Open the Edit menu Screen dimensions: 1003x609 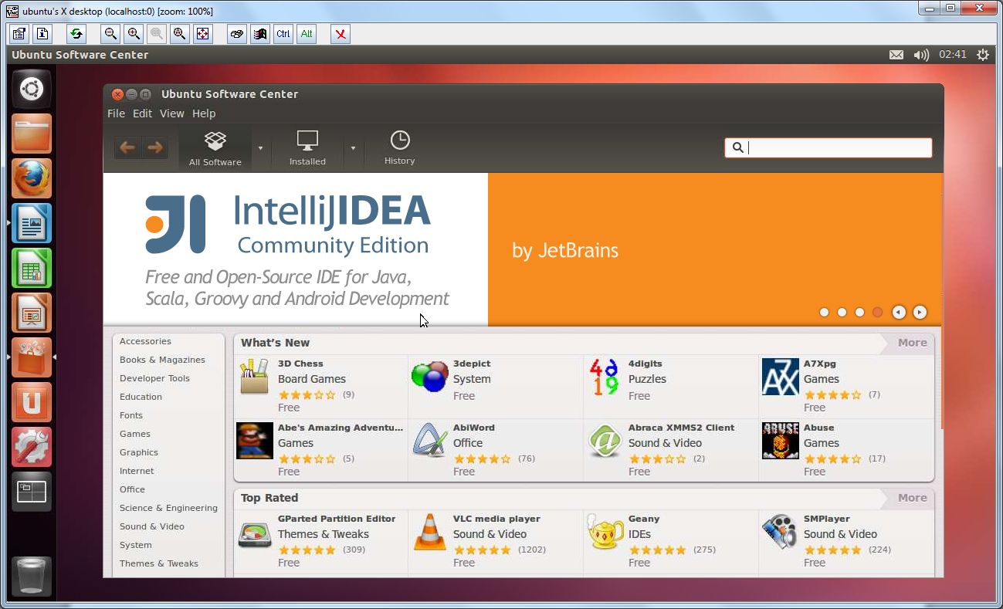pos(142,113)
